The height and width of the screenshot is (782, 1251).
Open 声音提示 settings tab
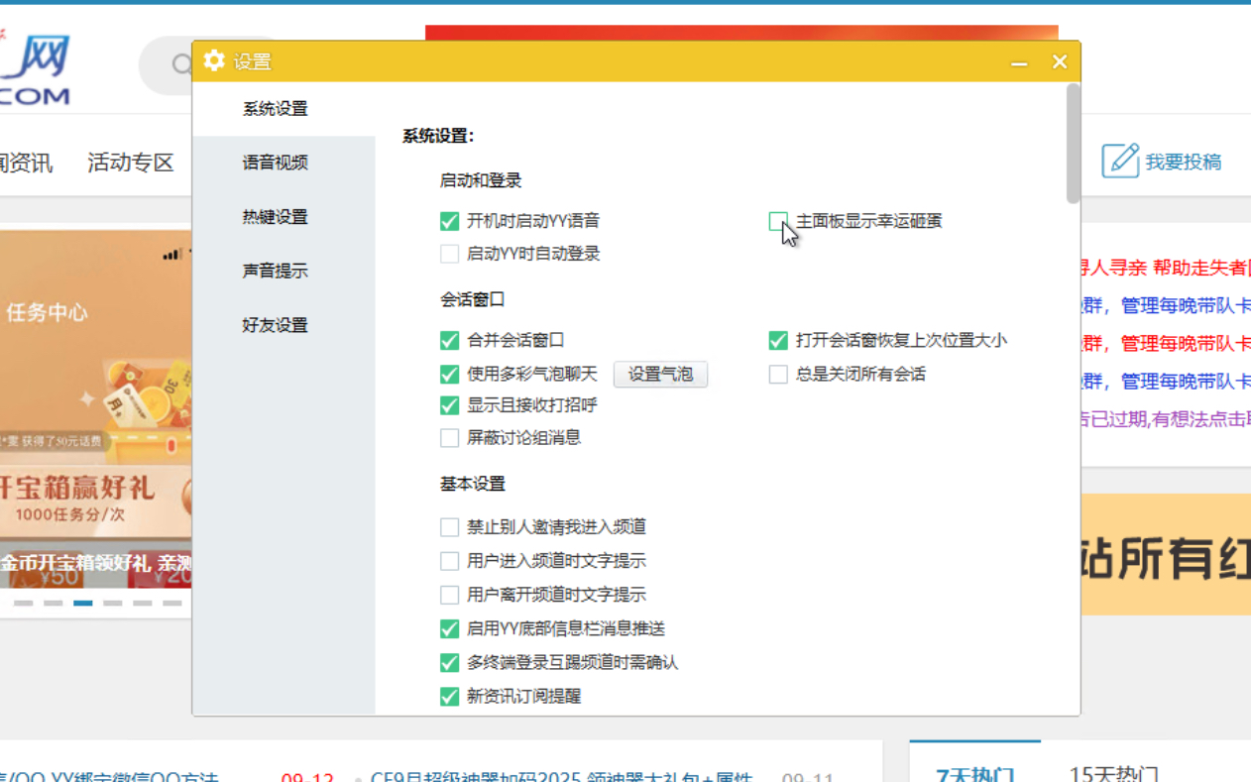click(x=276, y=271)
